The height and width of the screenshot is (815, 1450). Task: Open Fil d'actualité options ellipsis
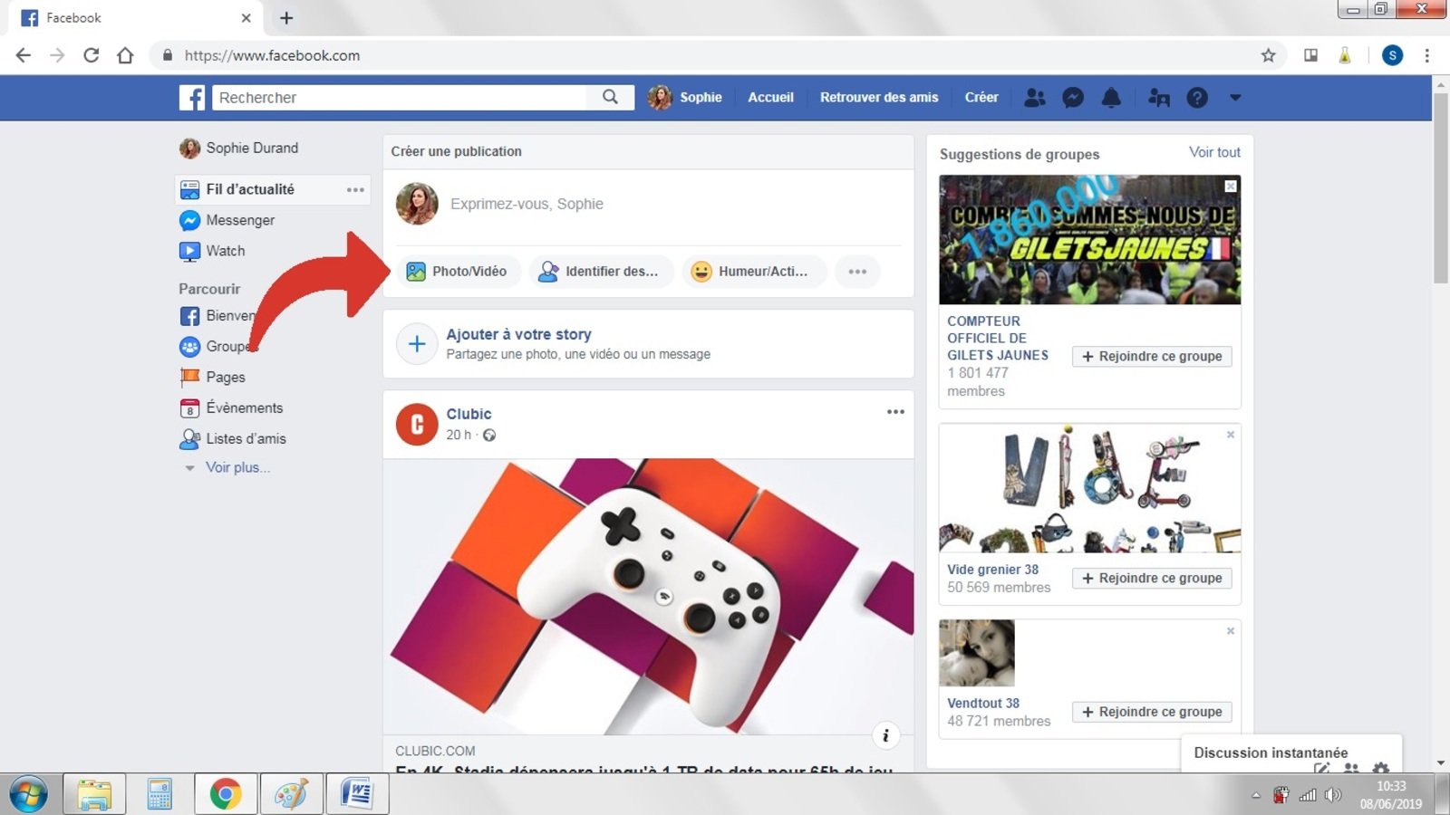pyautogui.click(x=355, y=189)
